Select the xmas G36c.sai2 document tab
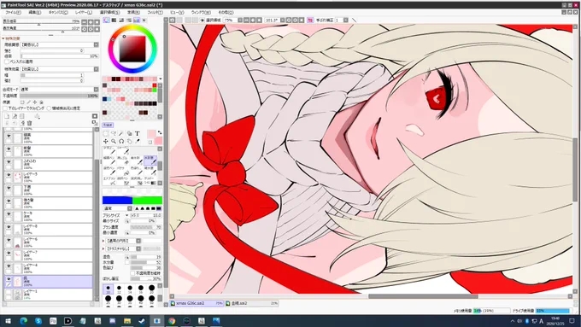581x327 pixels. coord(197,303)
